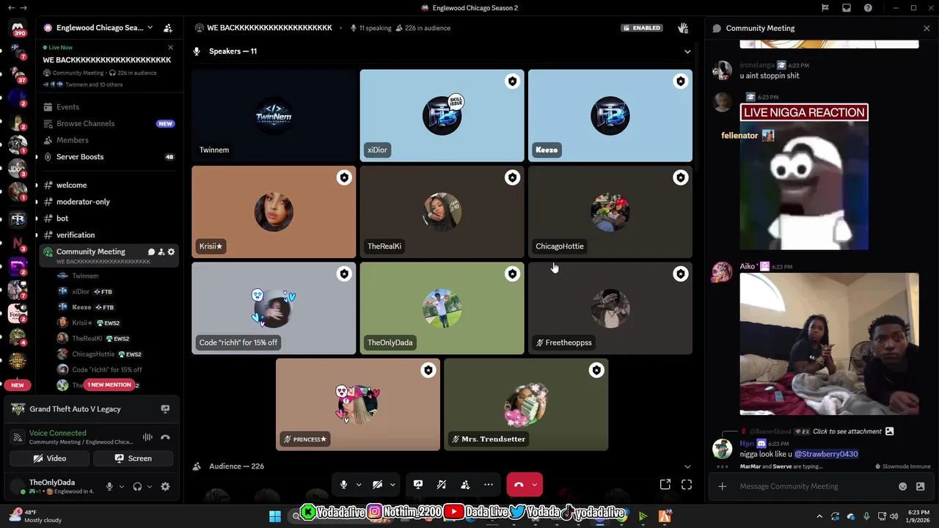Pop out the stage window

click(665, 485)
